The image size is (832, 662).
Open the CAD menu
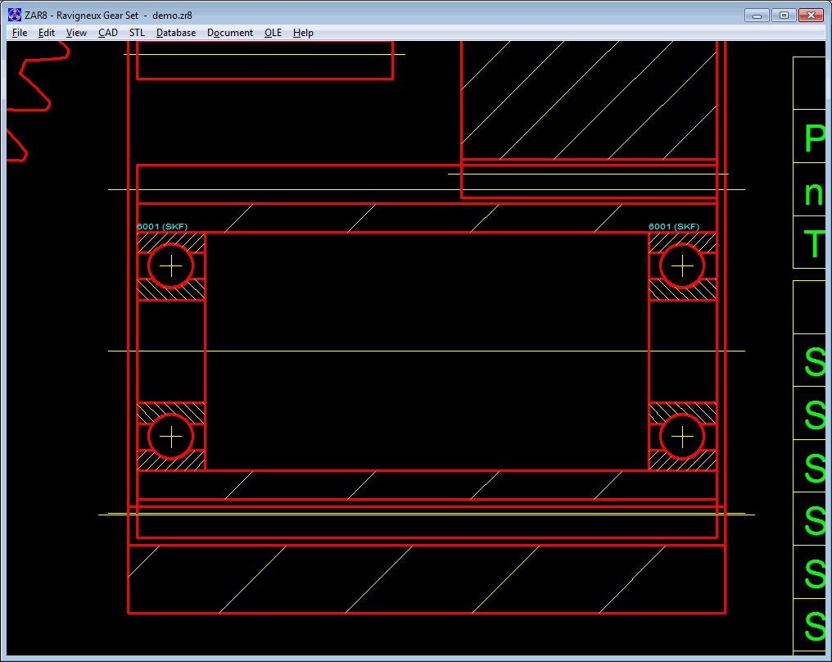coord(108,33)
